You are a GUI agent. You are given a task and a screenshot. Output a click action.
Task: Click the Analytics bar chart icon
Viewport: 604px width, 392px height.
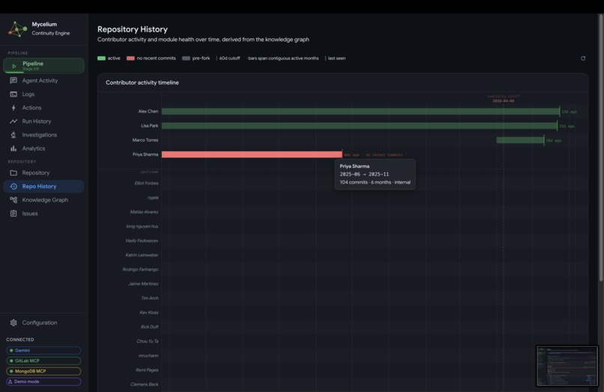[x=13, y=148]
